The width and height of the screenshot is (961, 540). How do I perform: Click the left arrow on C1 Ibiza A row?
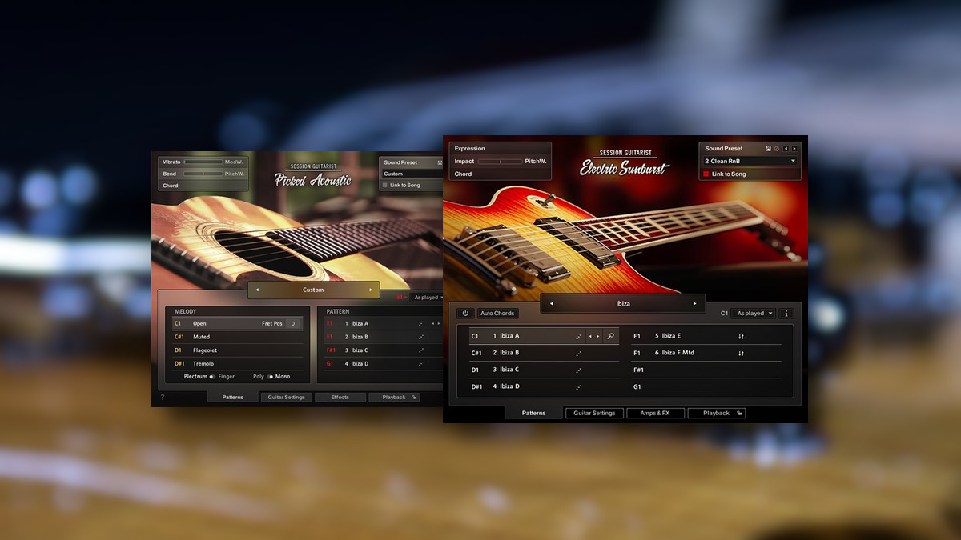pos(590,336)
